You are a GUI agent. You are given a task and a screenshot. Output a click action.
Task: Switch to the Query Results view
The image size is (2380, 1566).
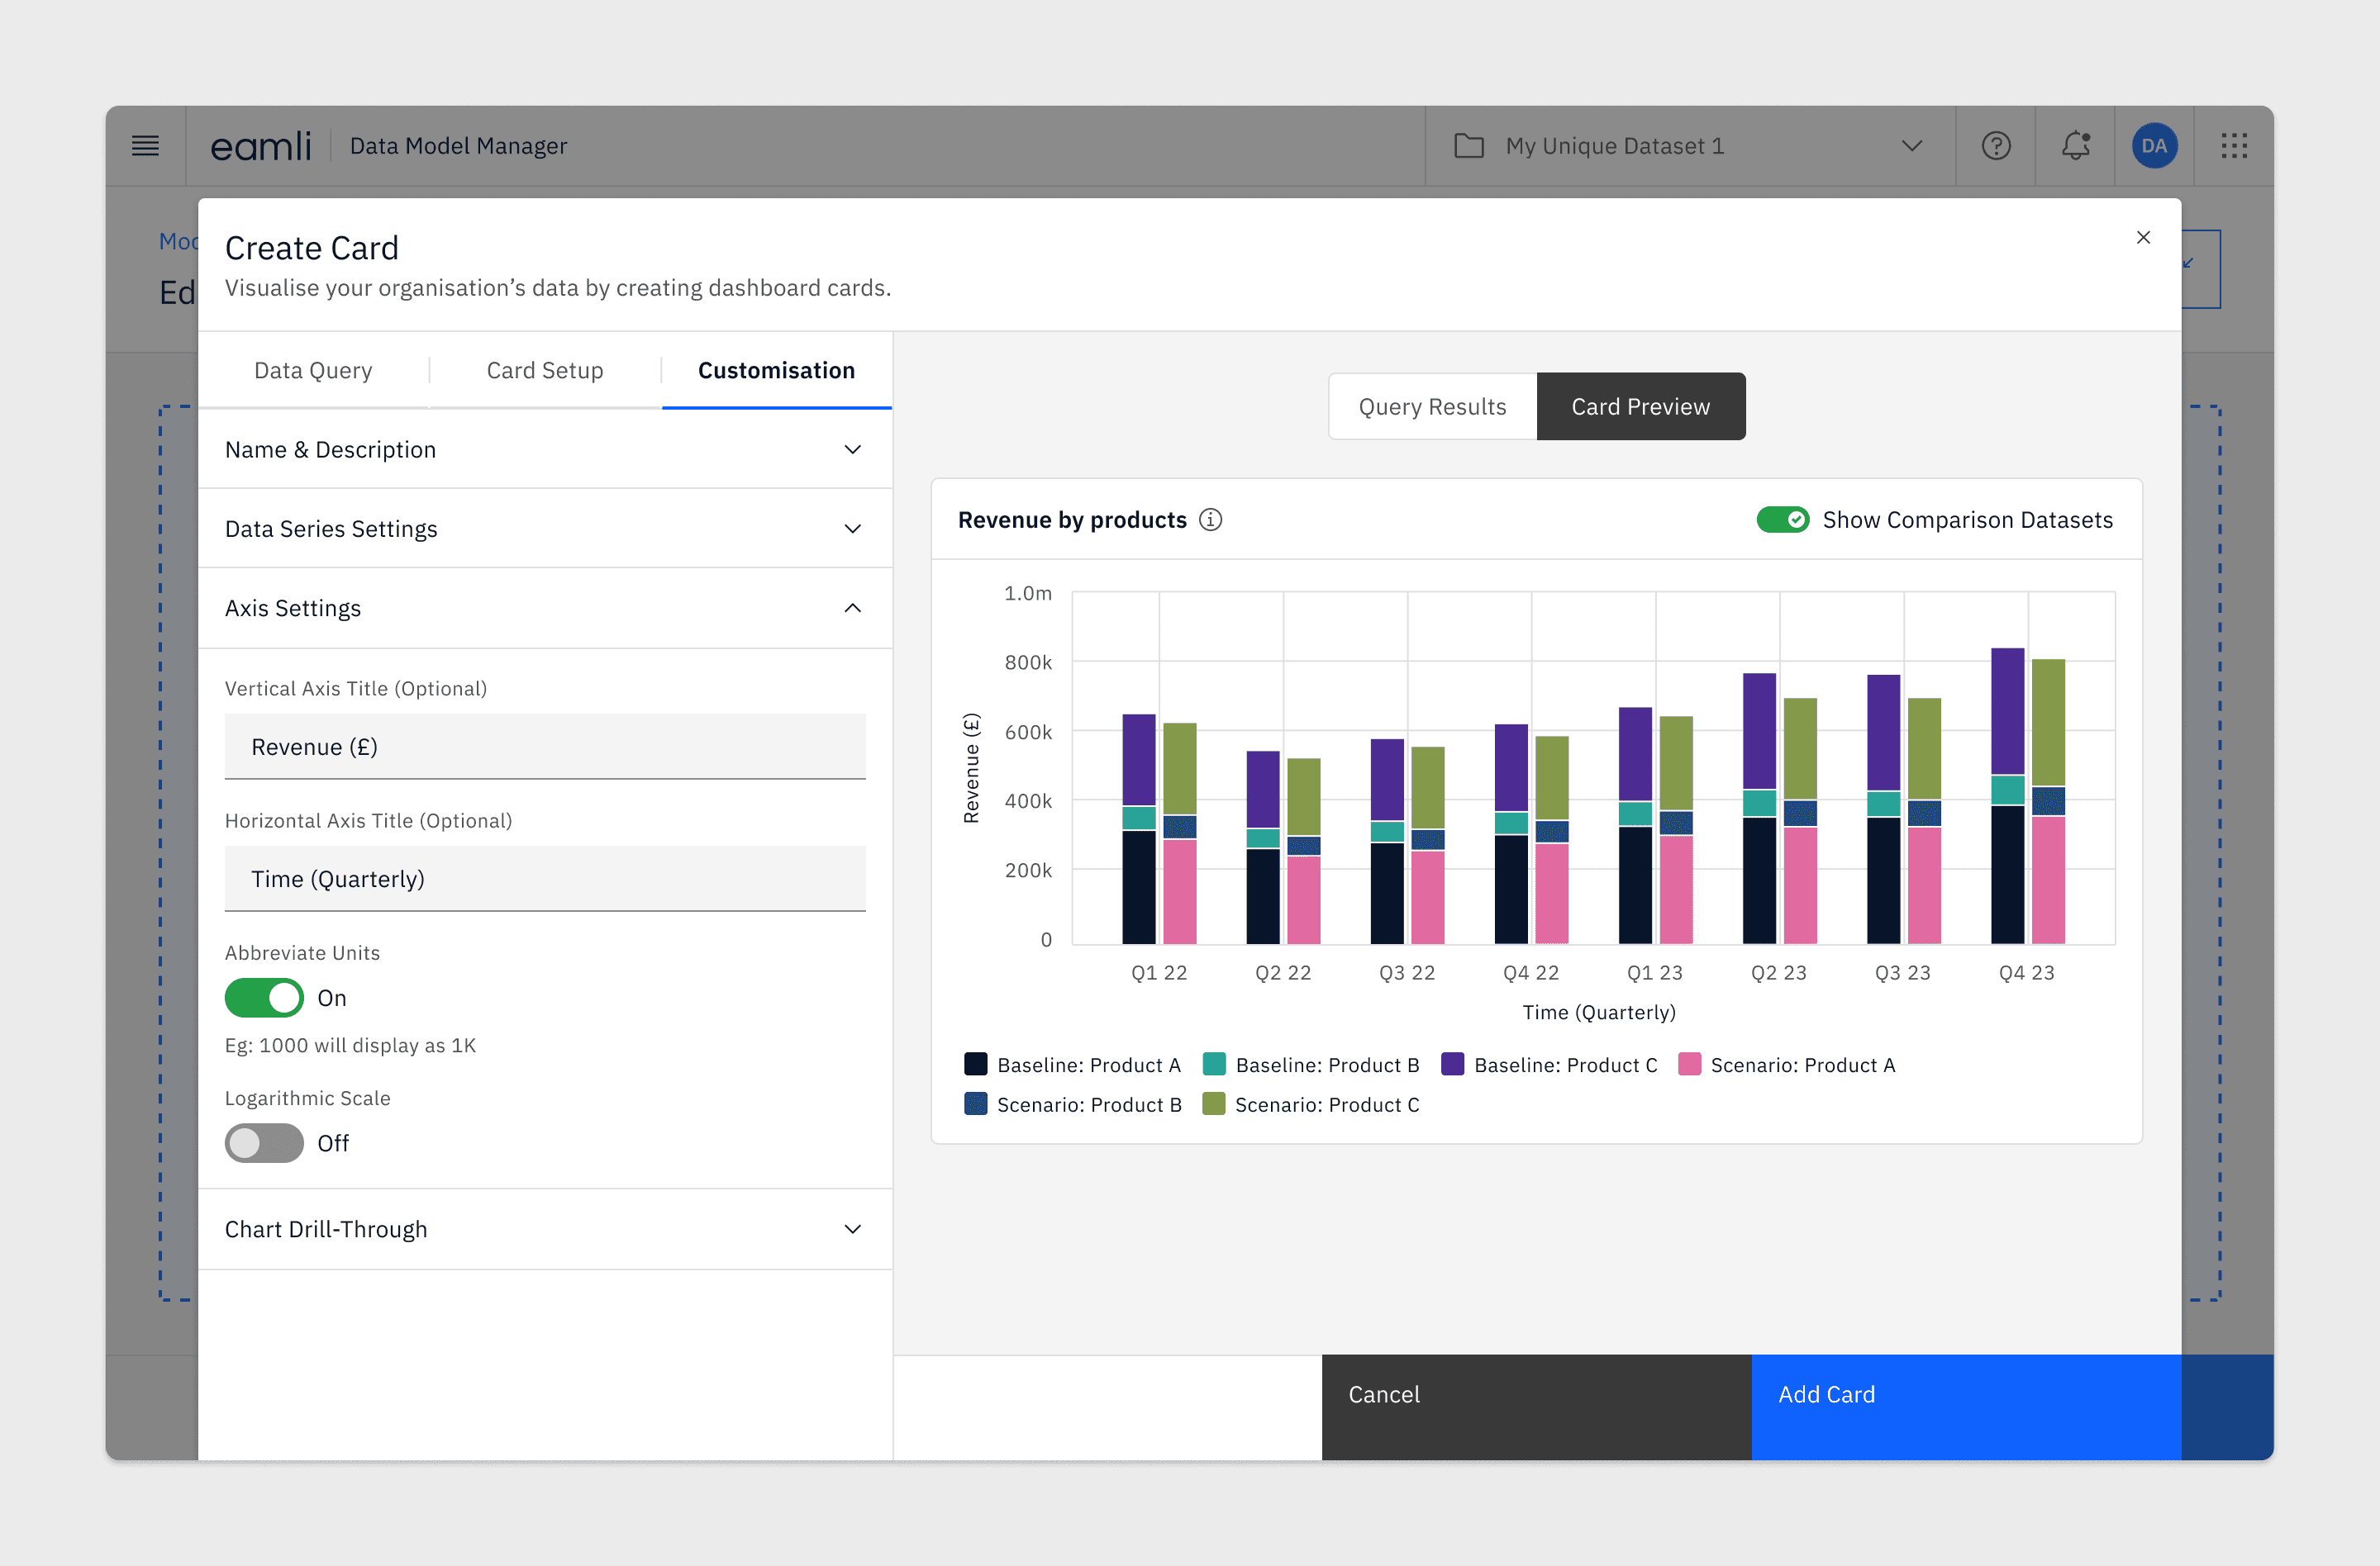(x=1431, y=406)
